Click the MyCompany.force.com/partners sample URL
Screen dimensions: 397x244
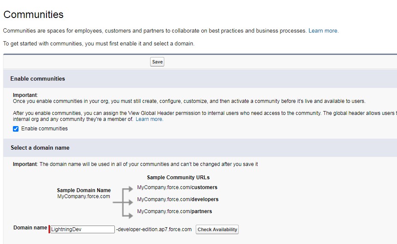[174, 211]
